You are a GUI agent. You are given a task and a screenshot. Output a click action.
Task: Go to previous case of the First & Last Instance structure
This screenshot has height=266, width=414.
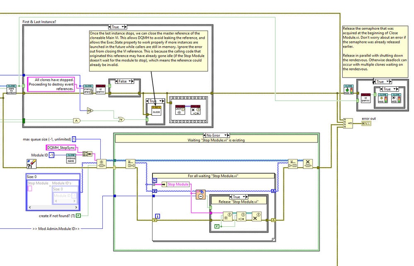click(109, 27)
